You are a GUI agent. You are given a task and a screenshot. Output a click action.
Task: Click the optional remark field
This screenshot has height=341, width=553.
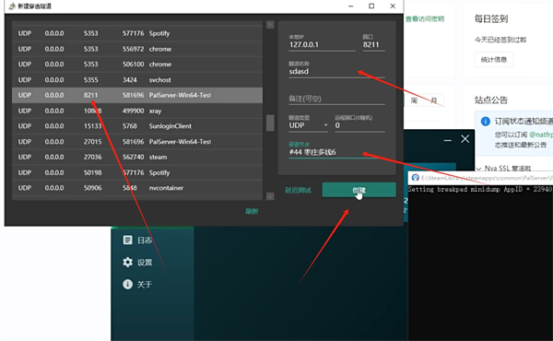click(336, 99)
